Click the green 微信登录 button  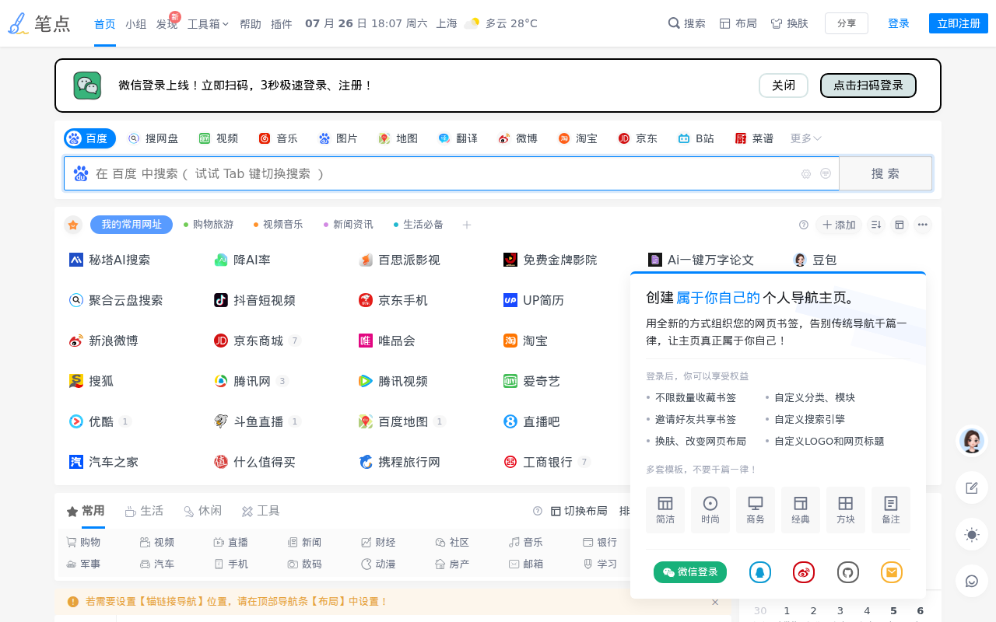click(x=690, y=572)
